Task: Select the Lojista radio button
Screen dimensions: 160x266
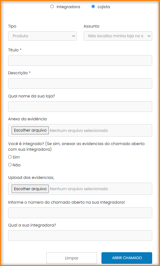Action: pos(93,7)
